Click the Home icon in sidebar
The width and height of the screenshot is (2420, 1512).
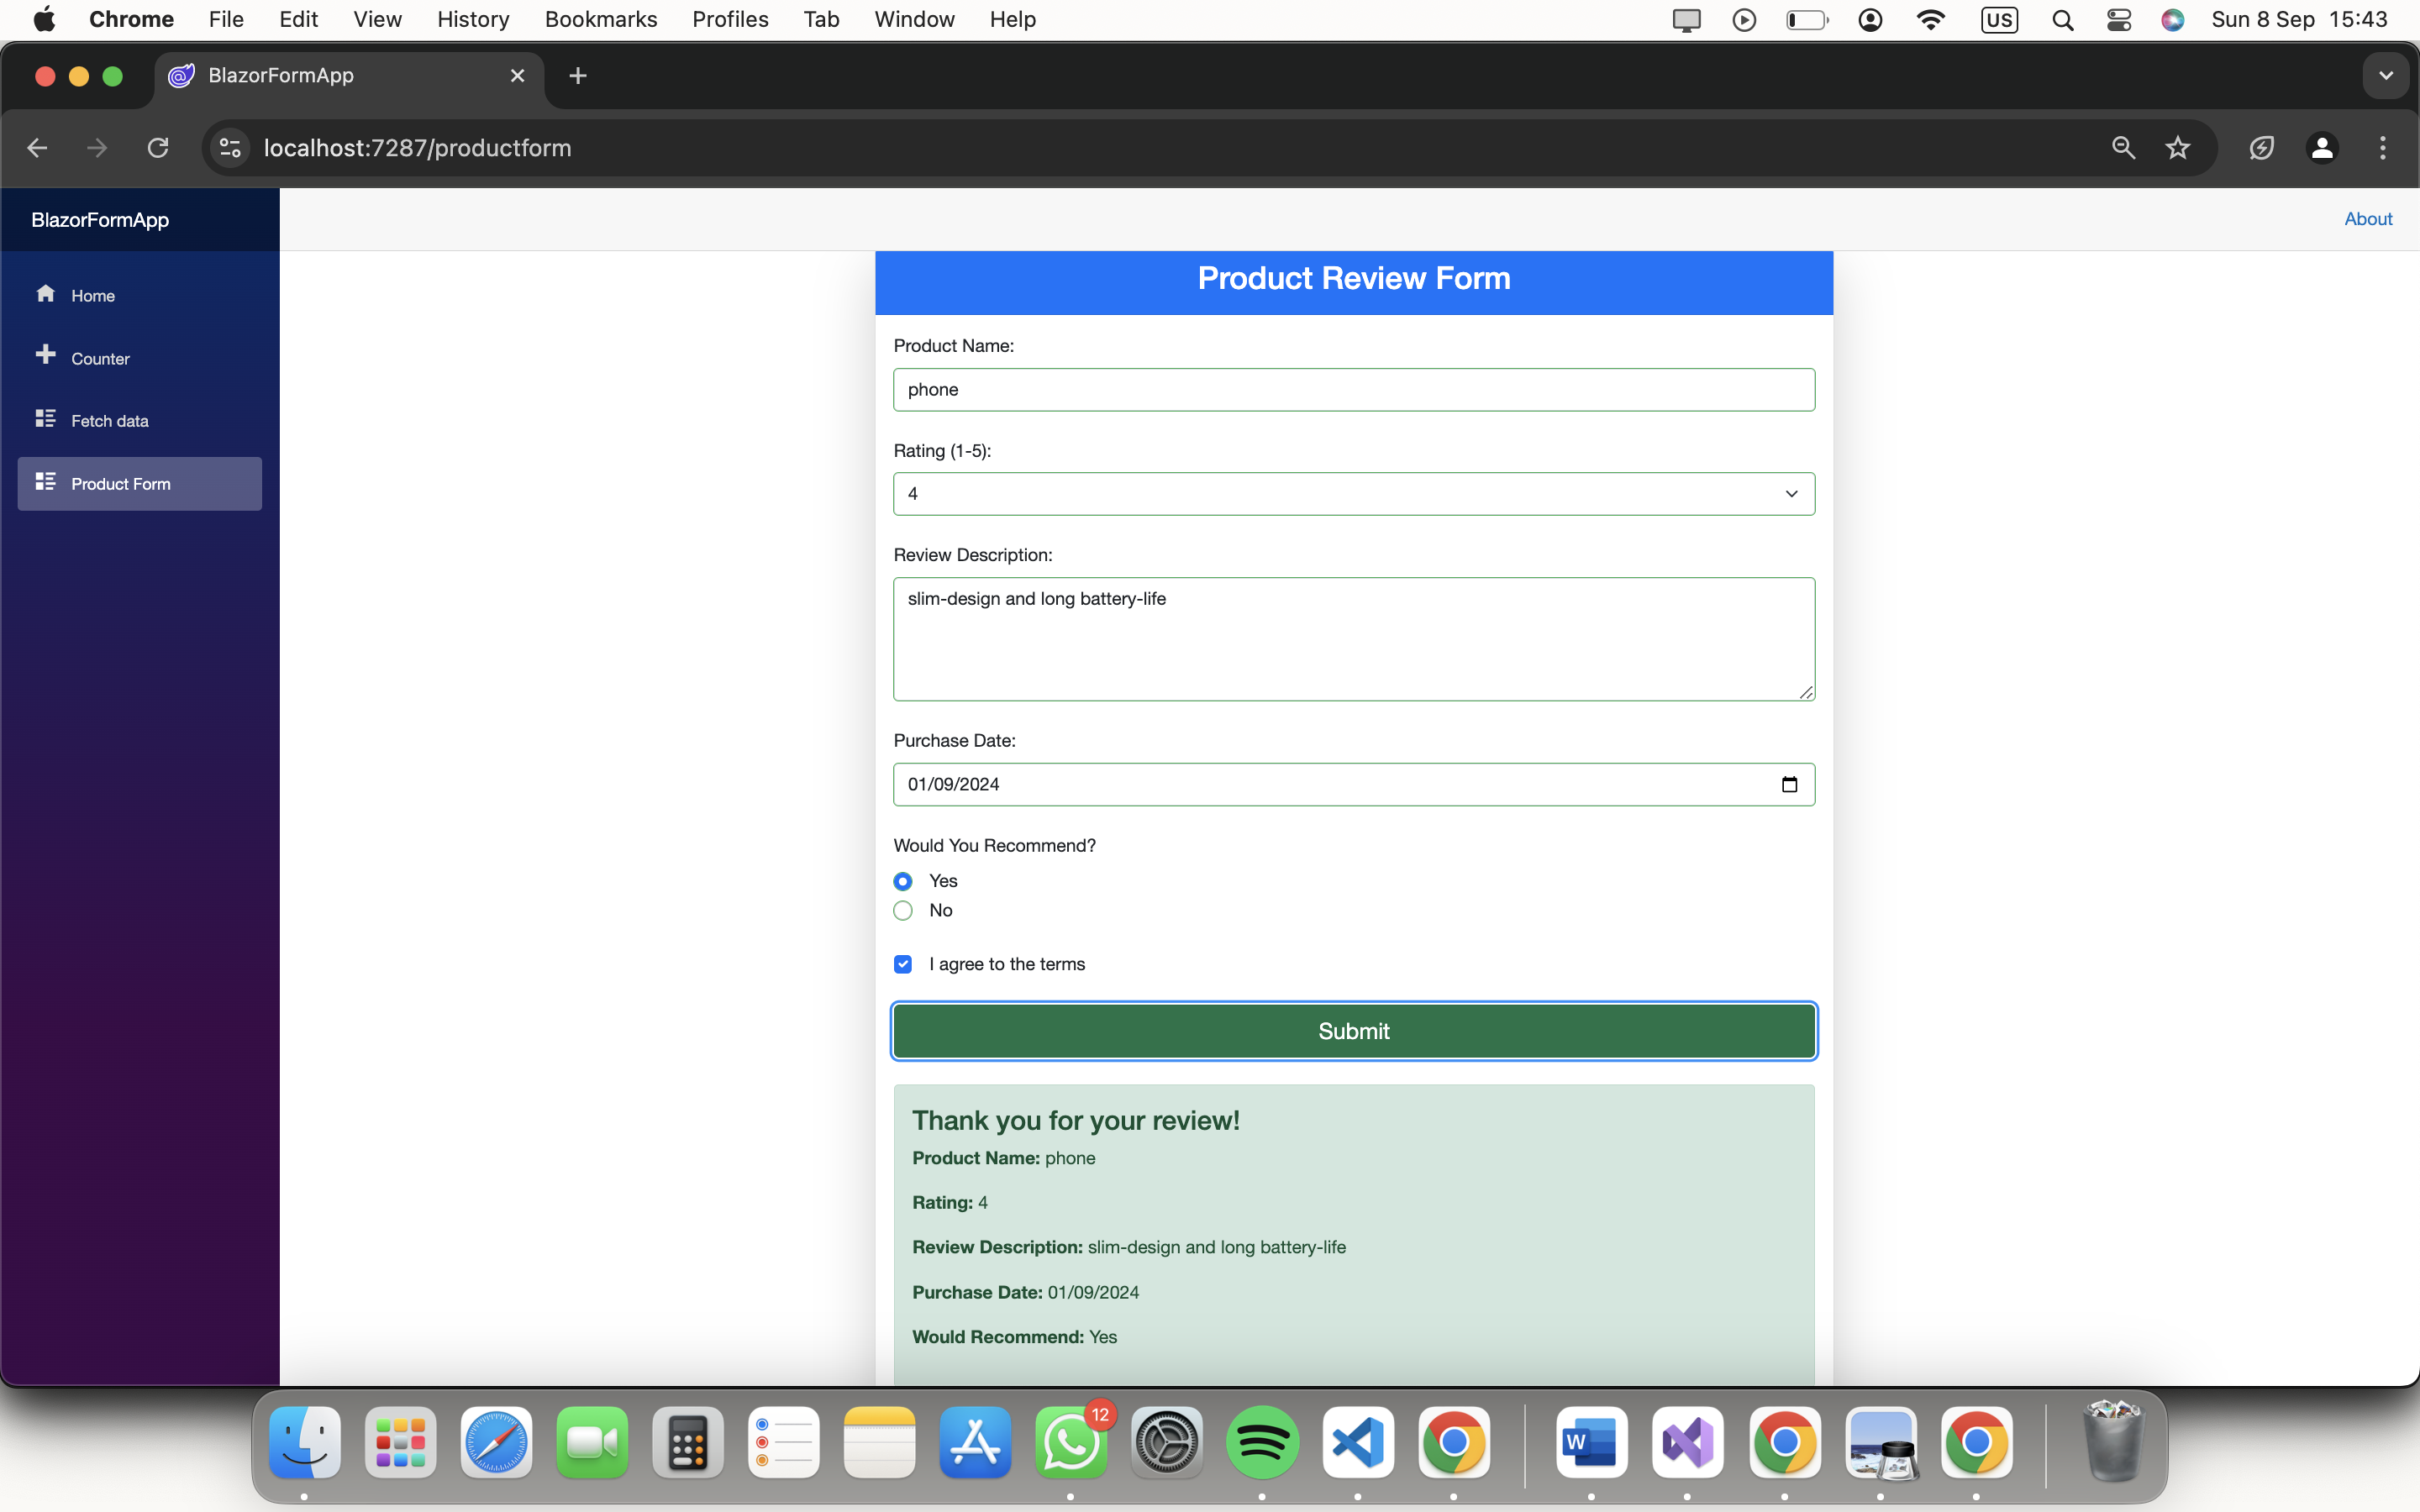coord(45,293)
